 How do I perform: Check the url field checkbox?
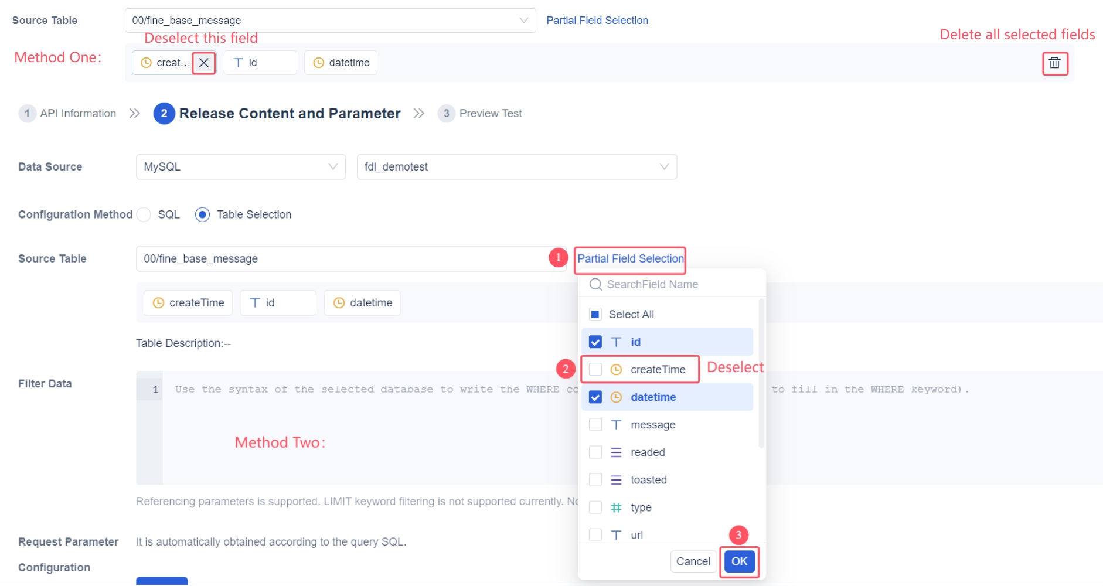pyautogui.click(x=595, y=535)
